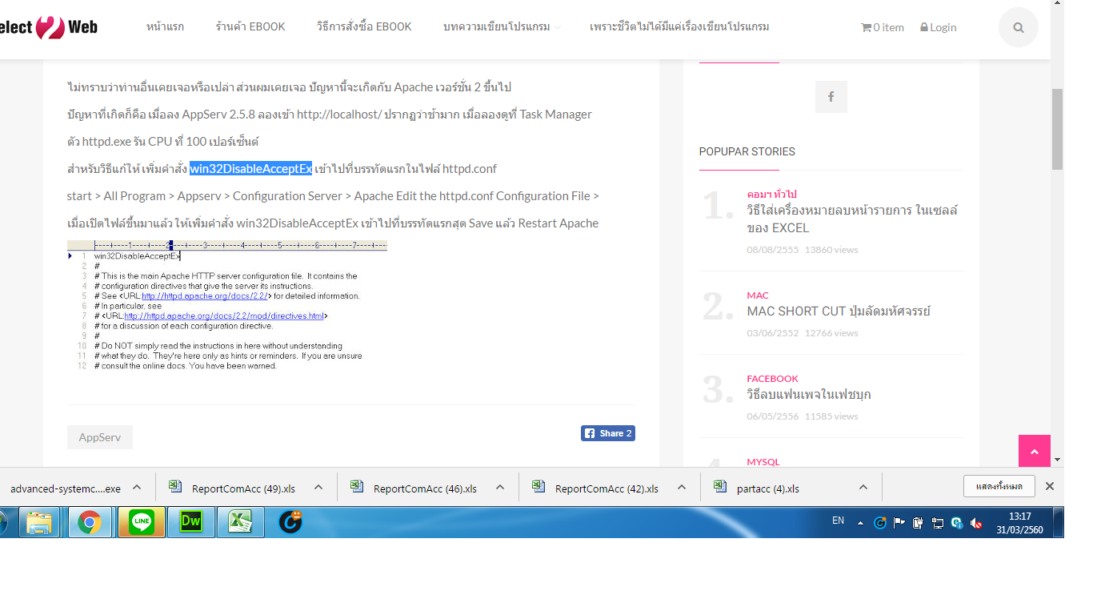Viewport: 1093px width, 615px height.
Task: Click the MYSQL category link
Action: pyautogui.click(x=763, y=462)
